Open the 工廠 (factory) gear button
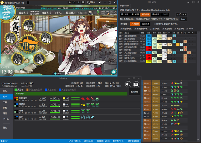This screenshot has width=201, height=143. (x=39, y=59)
